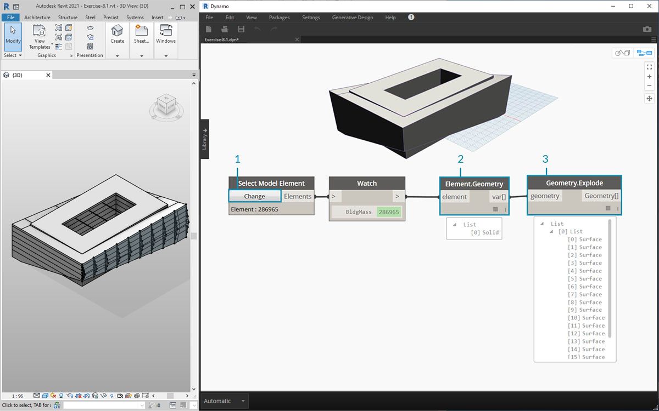Click the Change button on Select Model Element
This screenshot has height=411, width=659.
point(254,196)
